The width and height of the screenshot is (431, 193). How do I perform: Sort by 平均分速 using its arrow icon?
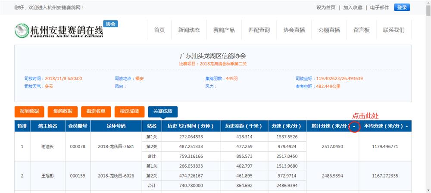click(406, 126)
